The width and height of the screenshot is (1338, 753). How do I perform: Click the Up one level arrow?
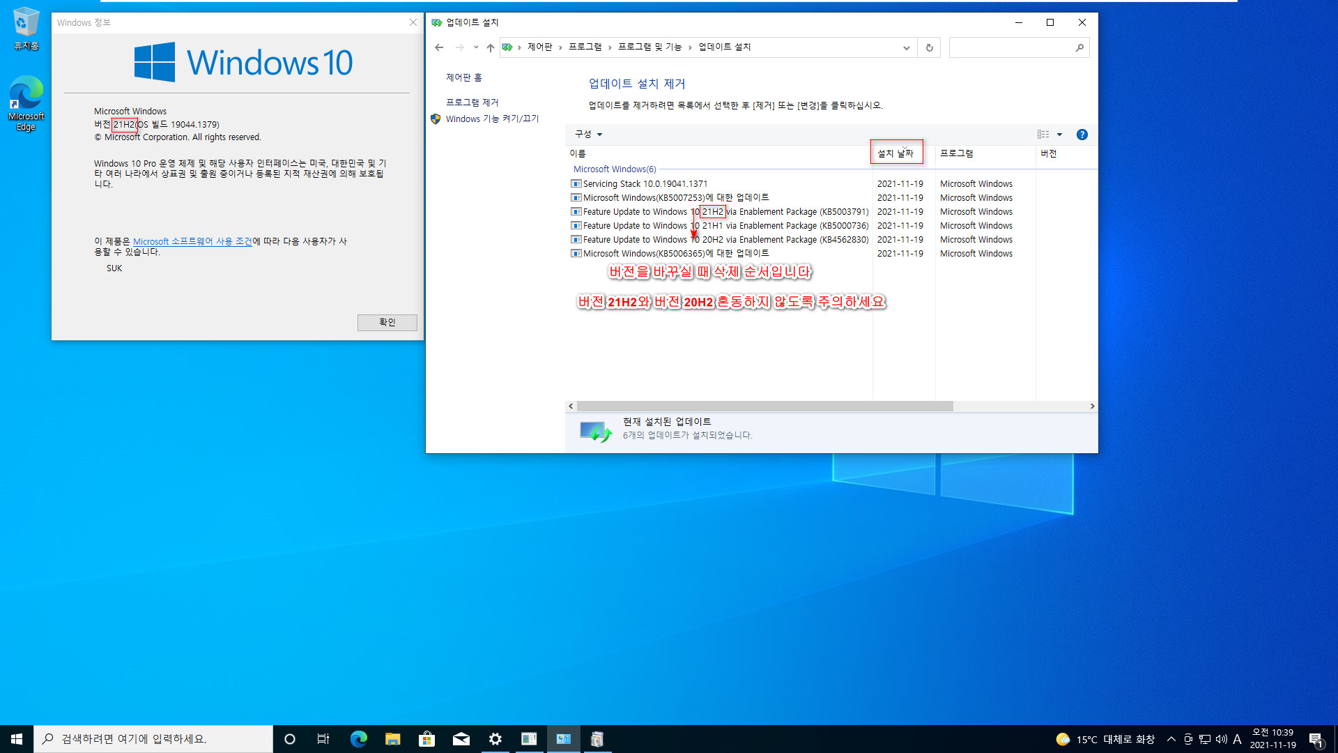coord(491,47)
